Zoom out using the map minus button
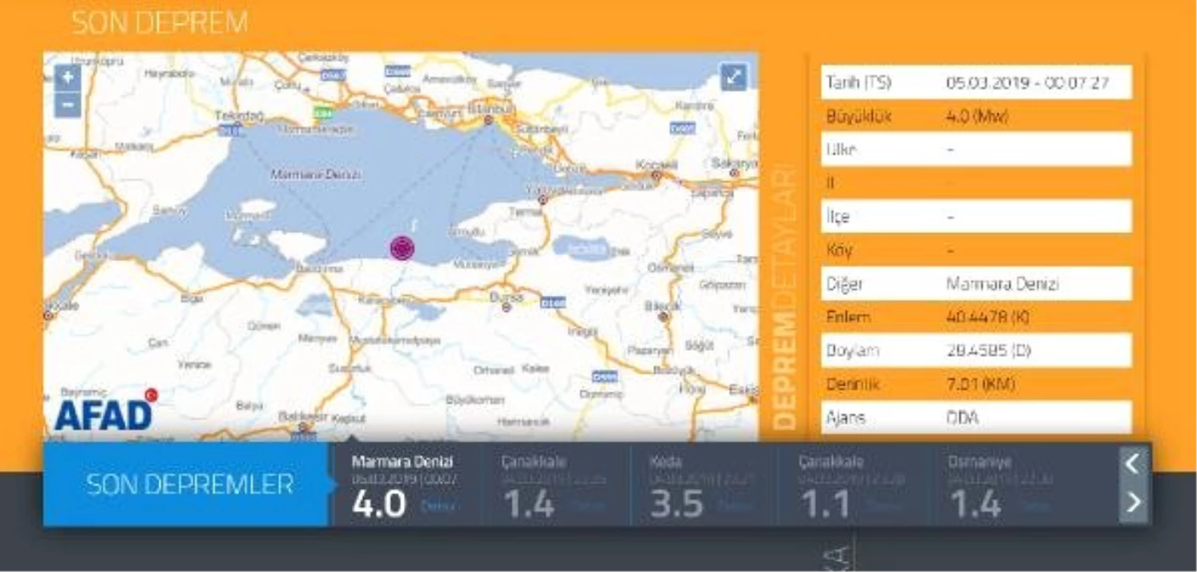Image resolution: width=1197 pixels, height=572 pixels. coord(66,107)
